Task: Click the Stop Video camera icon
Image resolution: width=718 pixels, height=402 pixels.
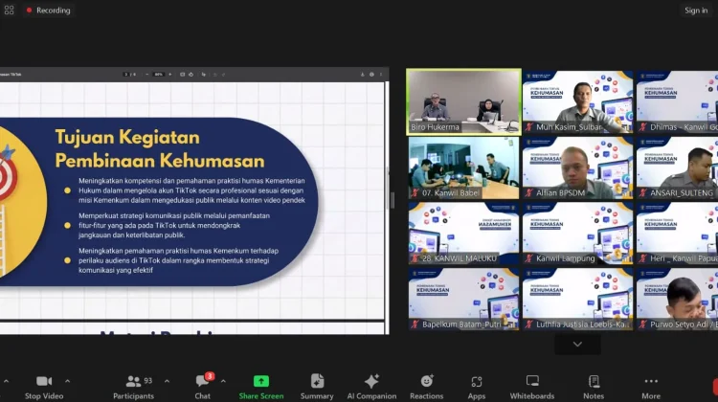Action: pos(44,381)
